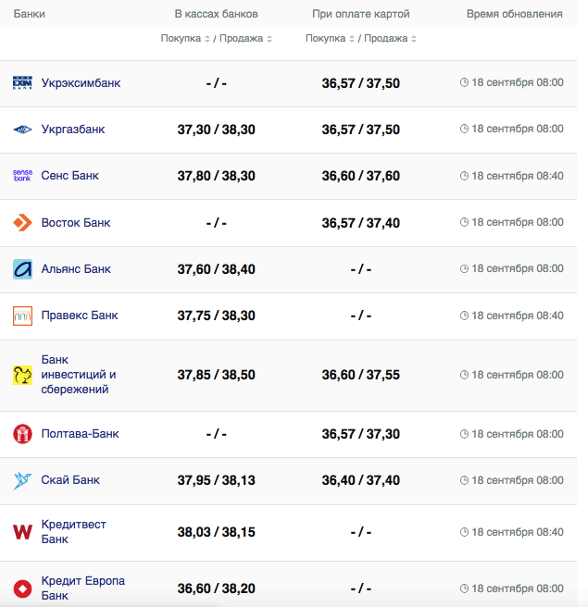Image resolution: width=588 pixels, height=607 pixels.
Task: Click the Скай Банк bird logo
Action: click(22, 480)
